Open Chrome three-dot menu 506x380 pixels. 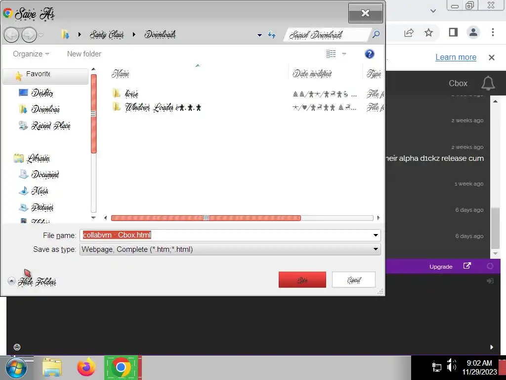[493, 32]
